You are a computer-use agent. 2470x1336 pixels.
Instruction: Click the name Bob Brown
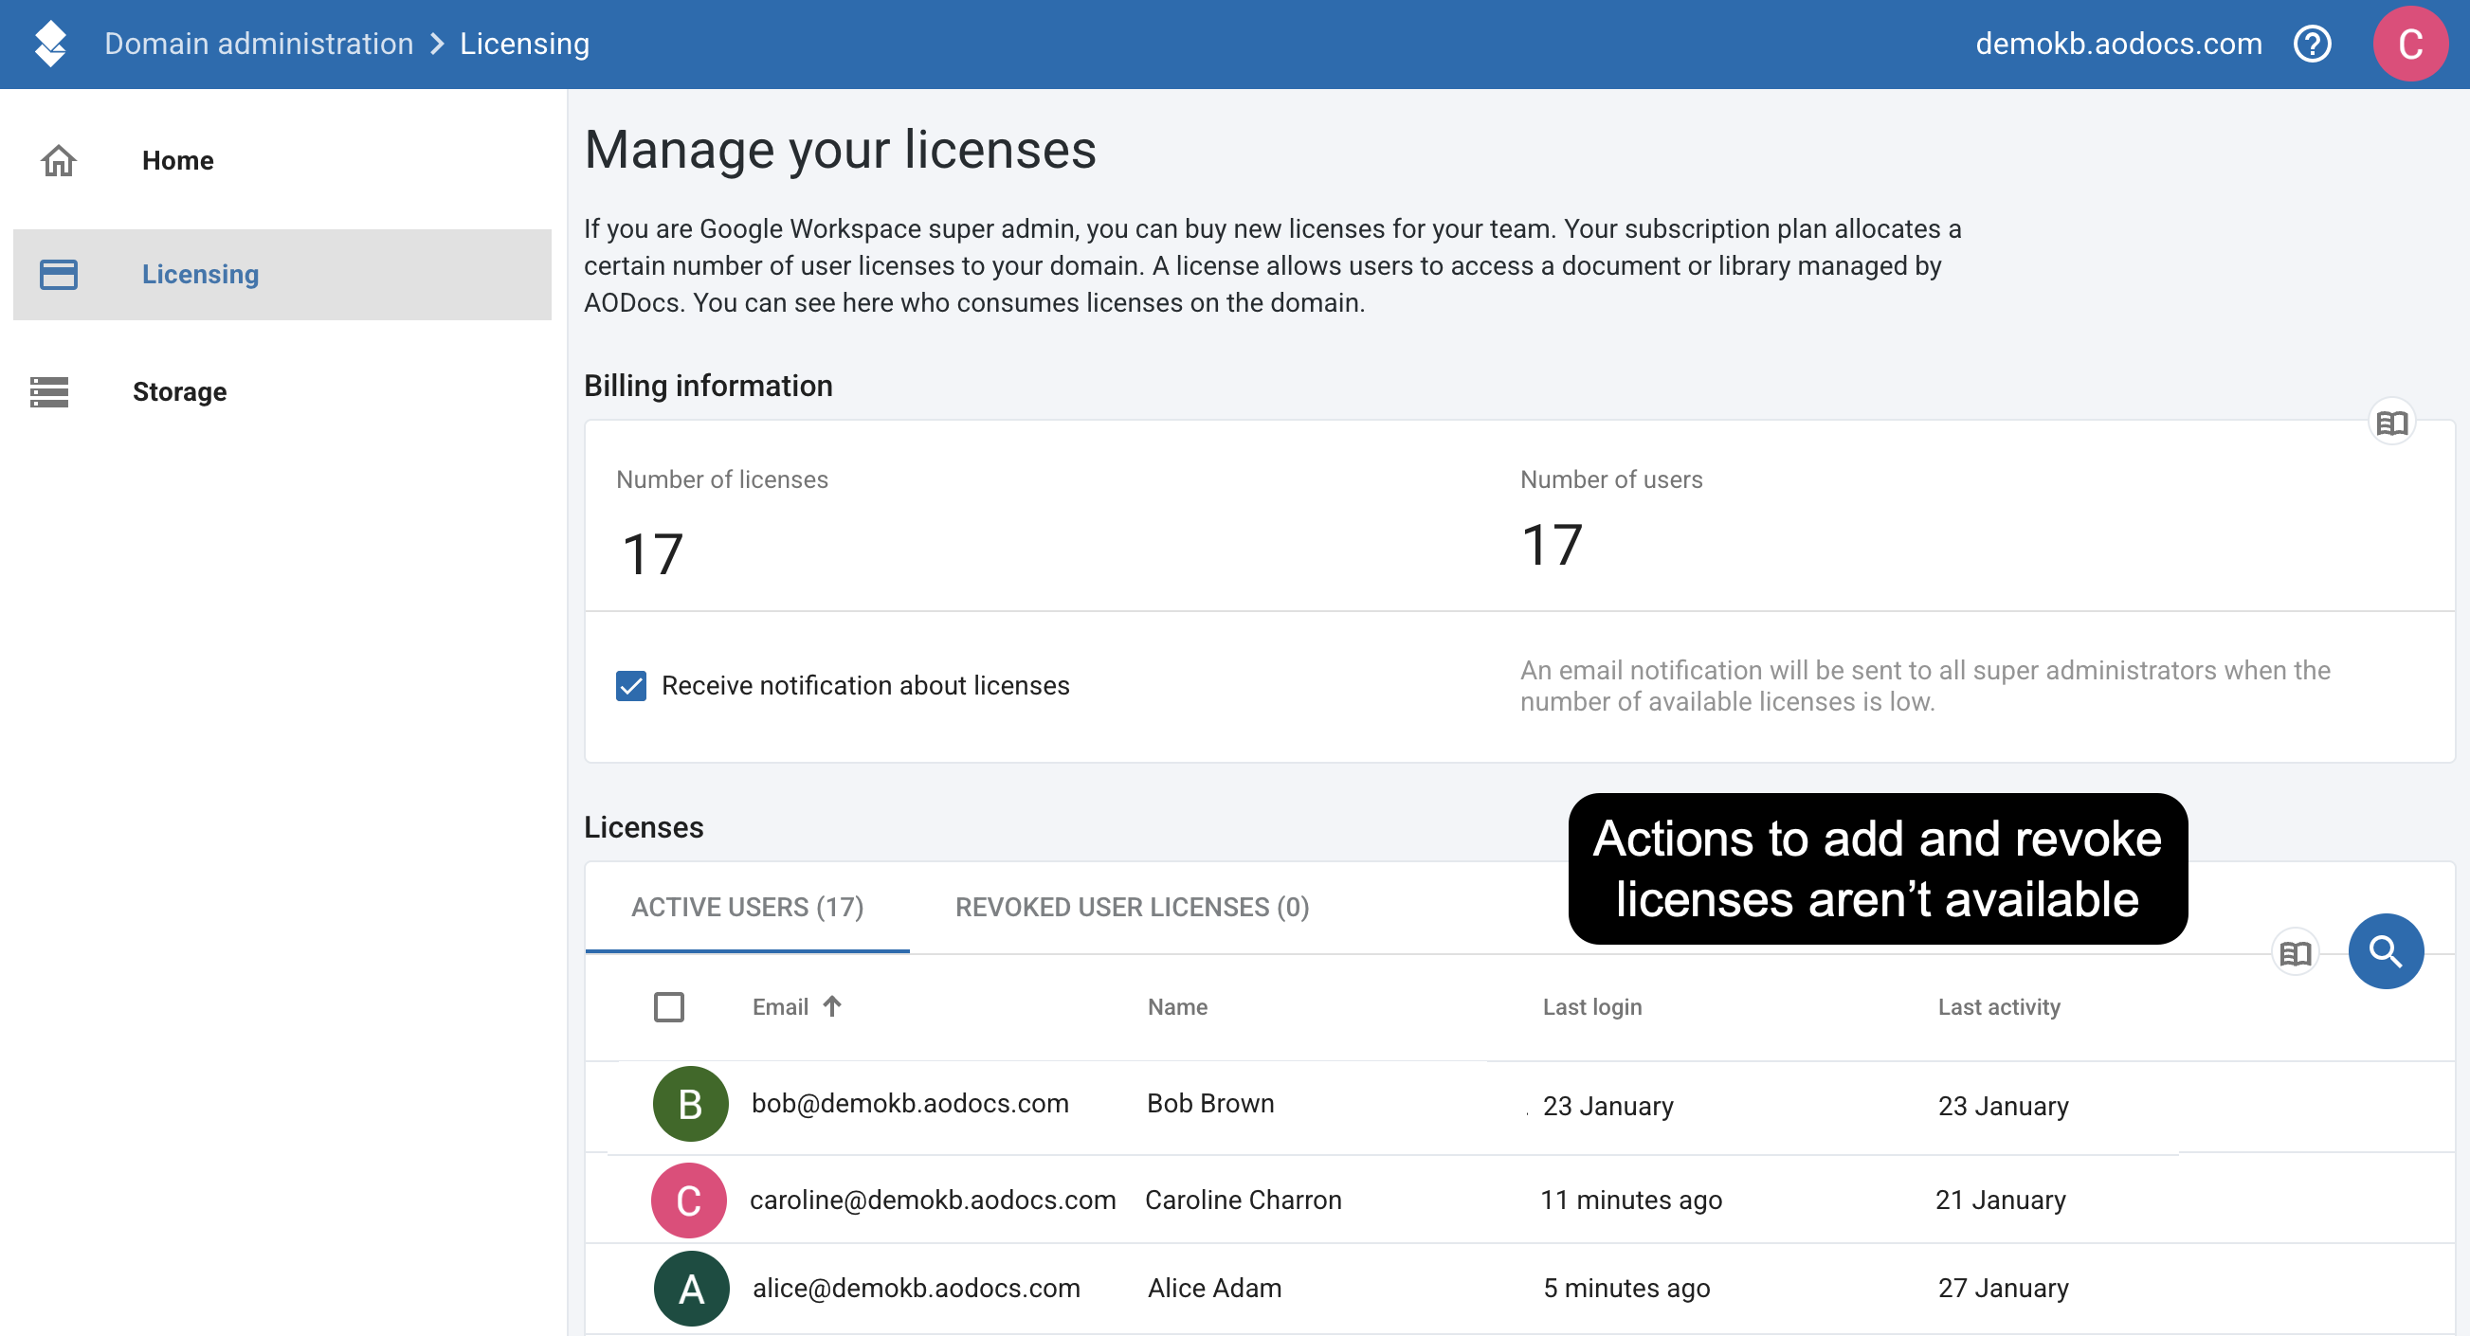tap(1210, 1104)
